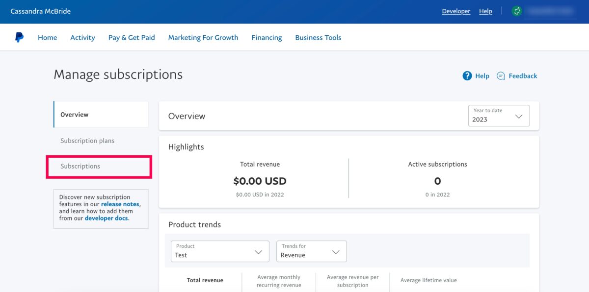Viewport: 589px width, 292px height.
Task: Open Marketing For Growth menu
Action: 203,37
